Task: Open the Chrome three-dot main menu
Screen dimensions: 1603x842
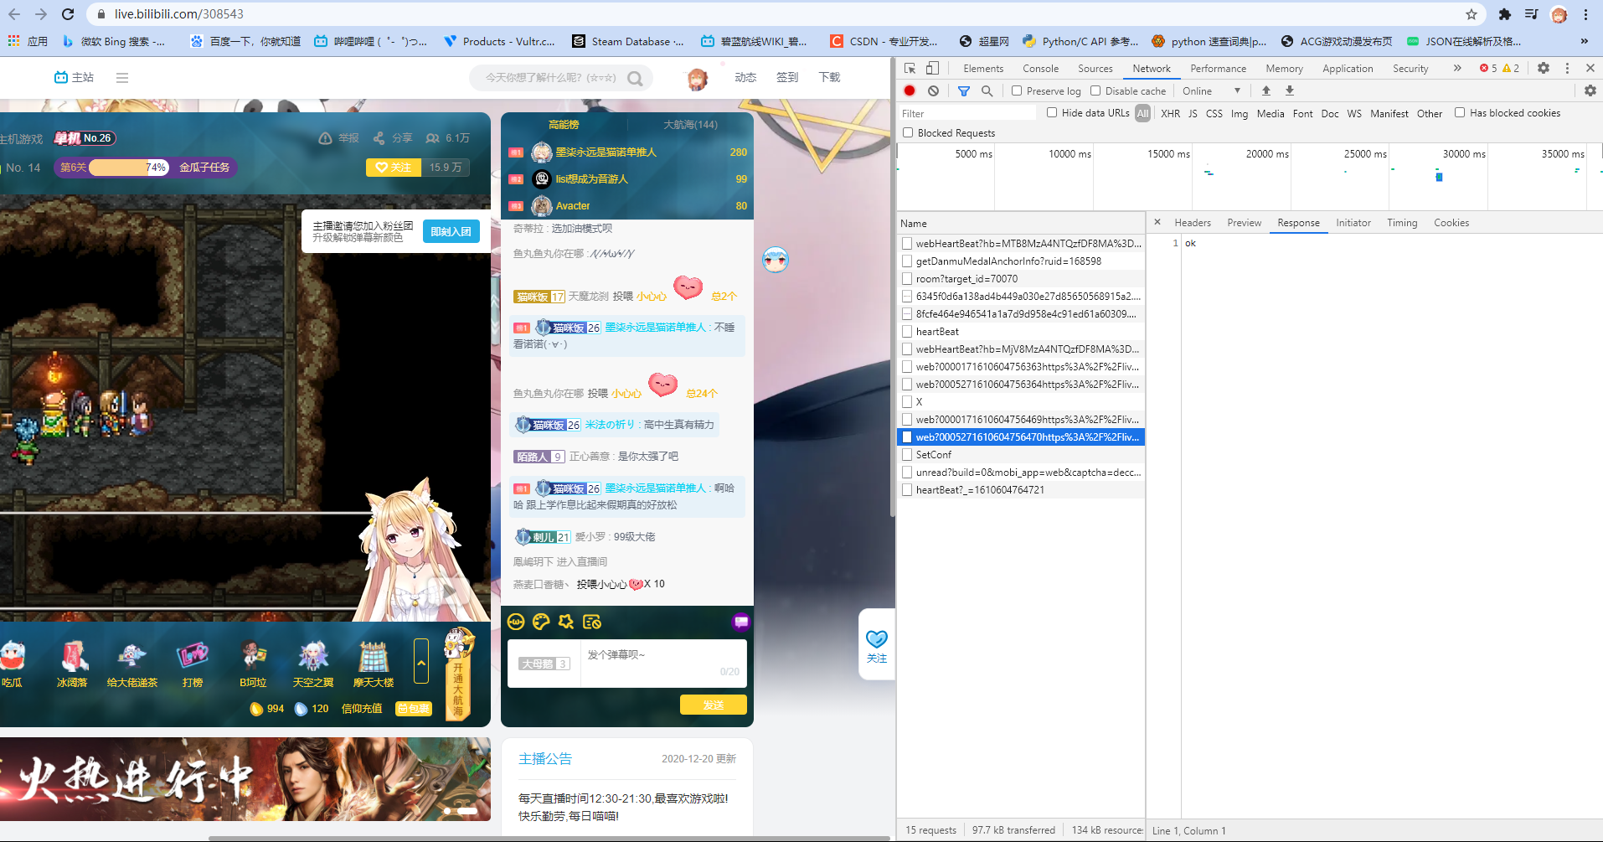Action: pos(1585,14)
